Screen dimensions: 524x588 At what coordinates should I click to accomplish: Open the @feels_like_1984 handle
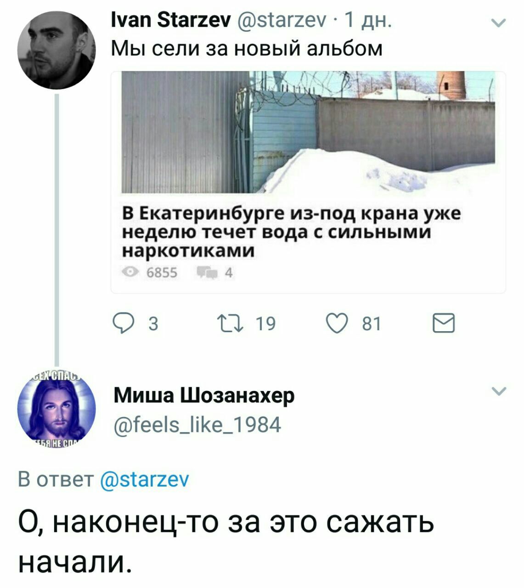click(197, 424)
